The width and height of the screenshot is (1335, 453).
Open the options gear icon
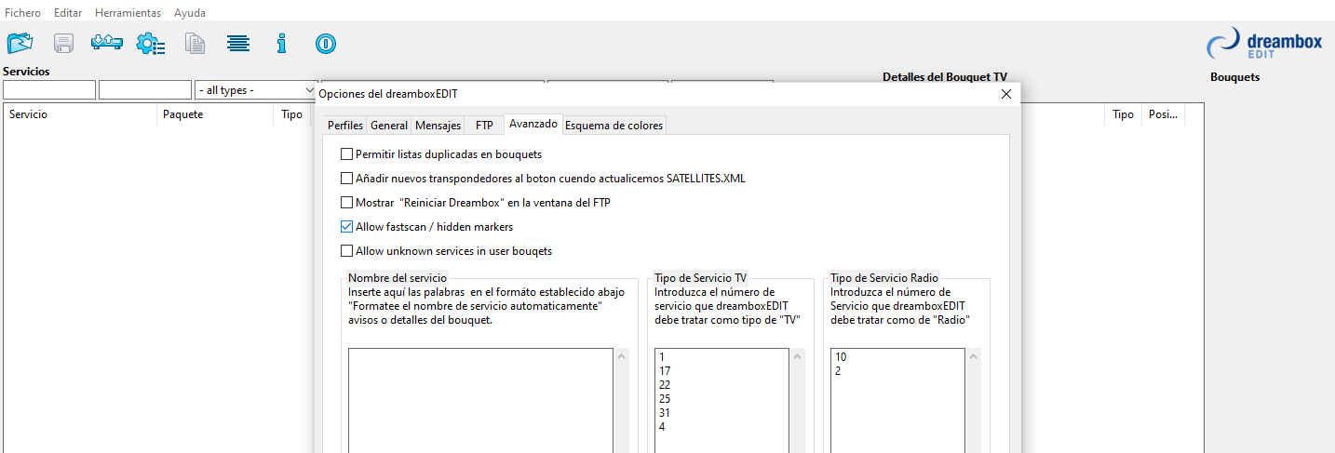(x=151, y=43)
